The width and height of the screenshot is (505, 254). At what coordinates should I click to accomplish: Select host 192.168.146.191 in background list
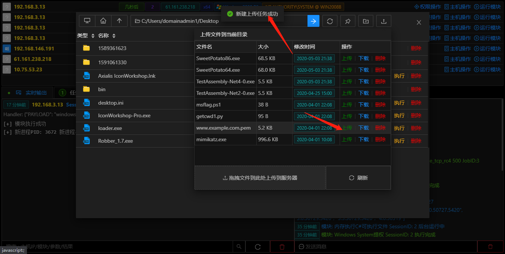(x=34, y=49)
